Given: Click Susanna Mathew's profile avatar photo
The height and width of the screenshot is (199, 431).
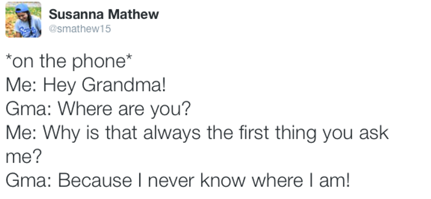Looking at the screenshot, I should 23,20.
